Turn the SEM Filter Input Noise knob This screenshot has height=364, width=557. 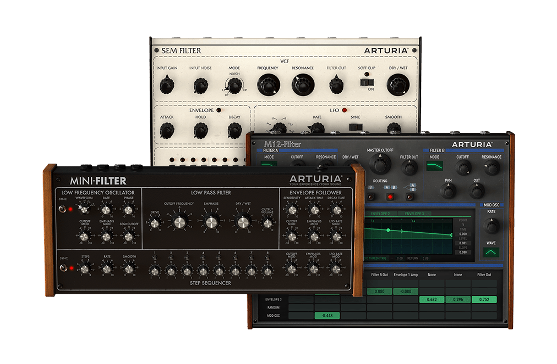(201, 86)
